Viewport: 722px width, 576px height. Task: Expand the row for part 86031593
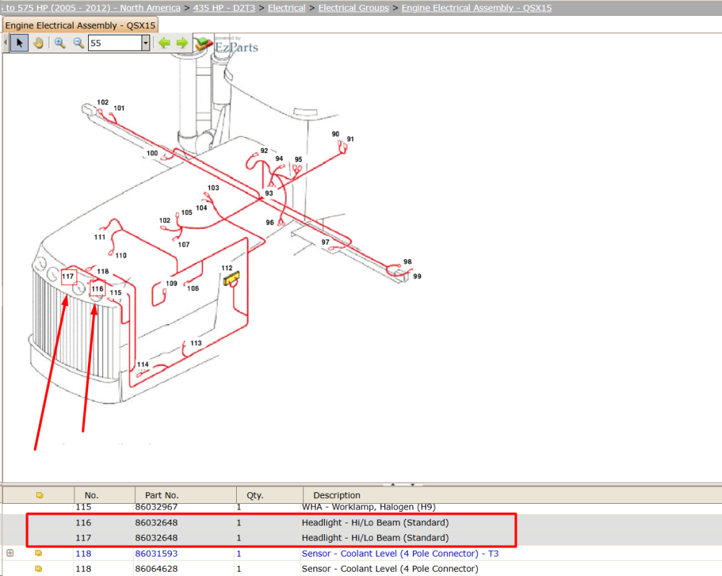point(10,553)
